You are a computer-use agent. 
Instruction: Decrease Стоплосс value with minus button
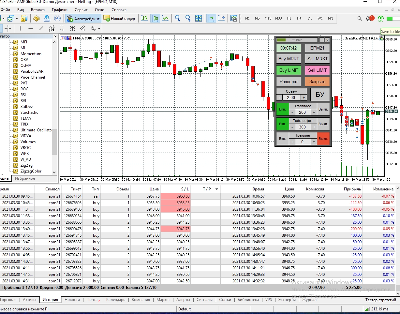292,112
